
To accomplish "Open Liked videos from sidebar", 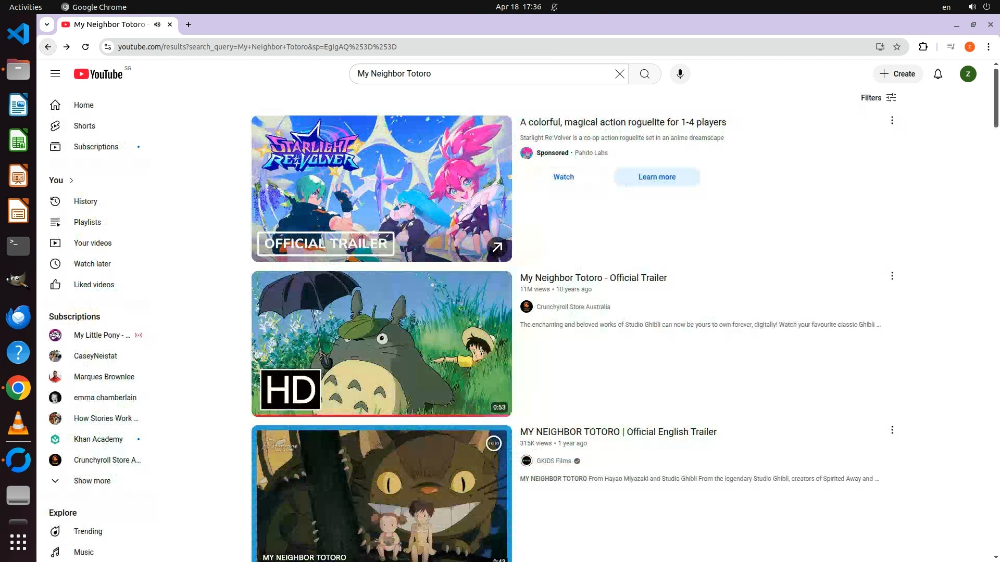I will click(94, 285).
